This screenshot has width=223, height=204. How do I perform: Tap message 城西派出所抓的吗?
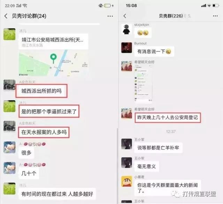(x=41, y=91)
